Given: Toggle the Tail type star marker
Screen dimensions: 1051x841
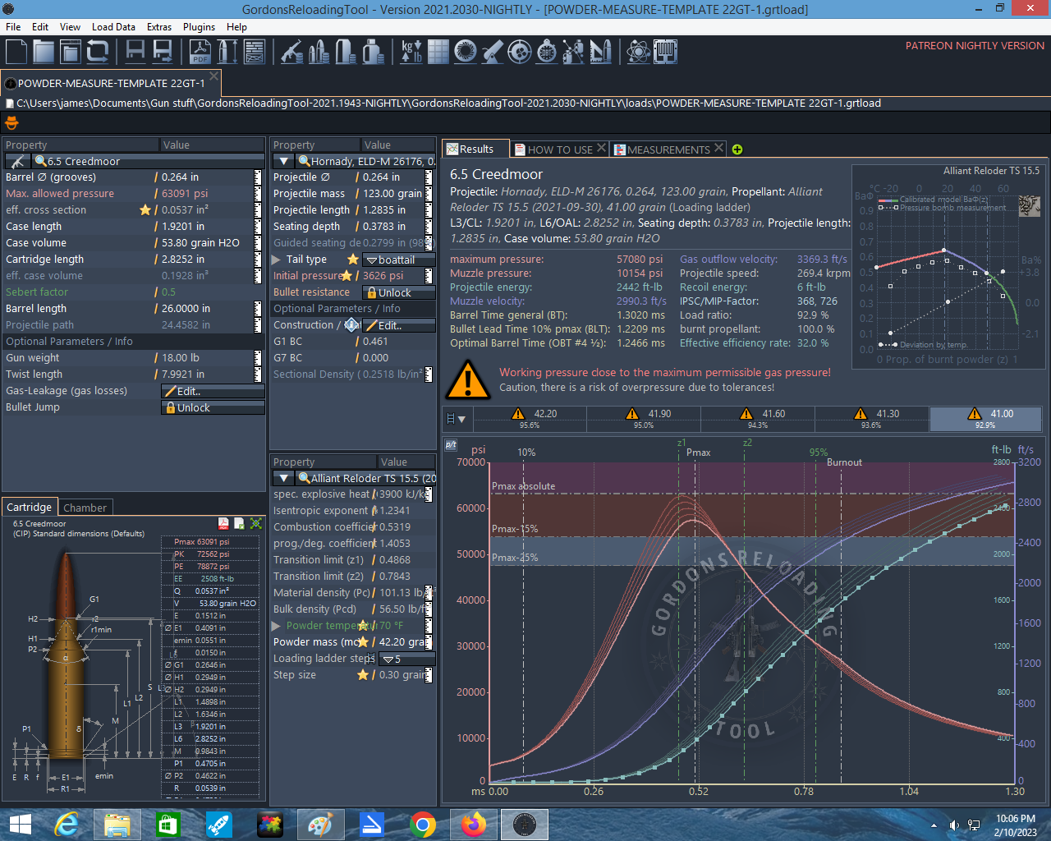Looking at the screenshot, I should coord(353,260).
